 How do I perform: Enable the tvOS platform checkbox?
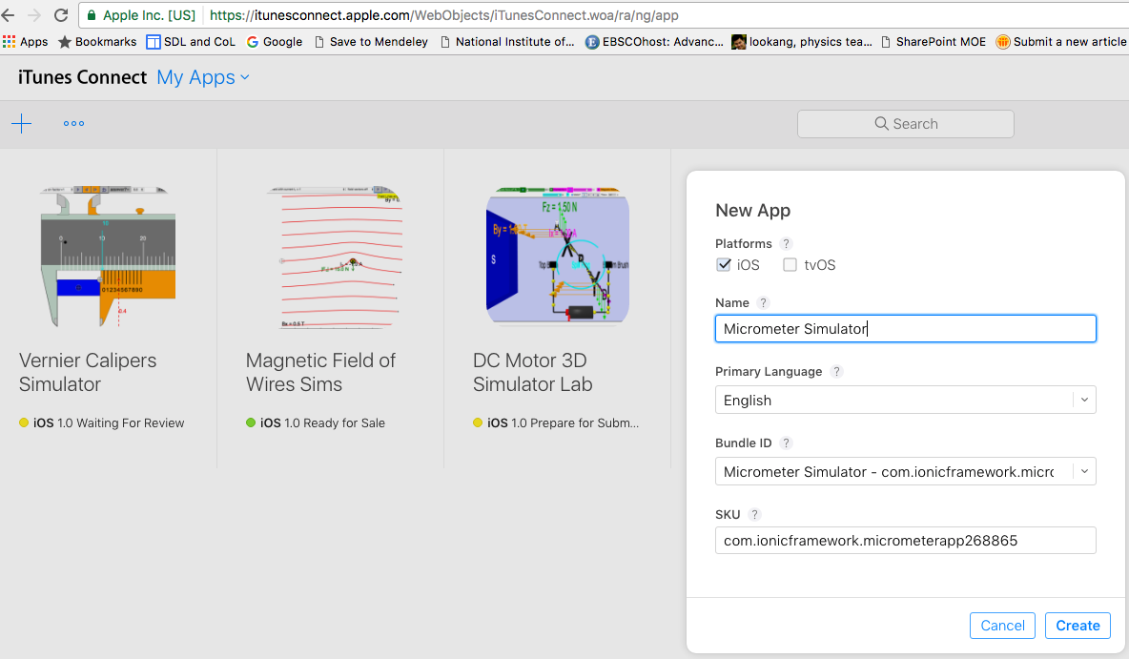(790, 265)
